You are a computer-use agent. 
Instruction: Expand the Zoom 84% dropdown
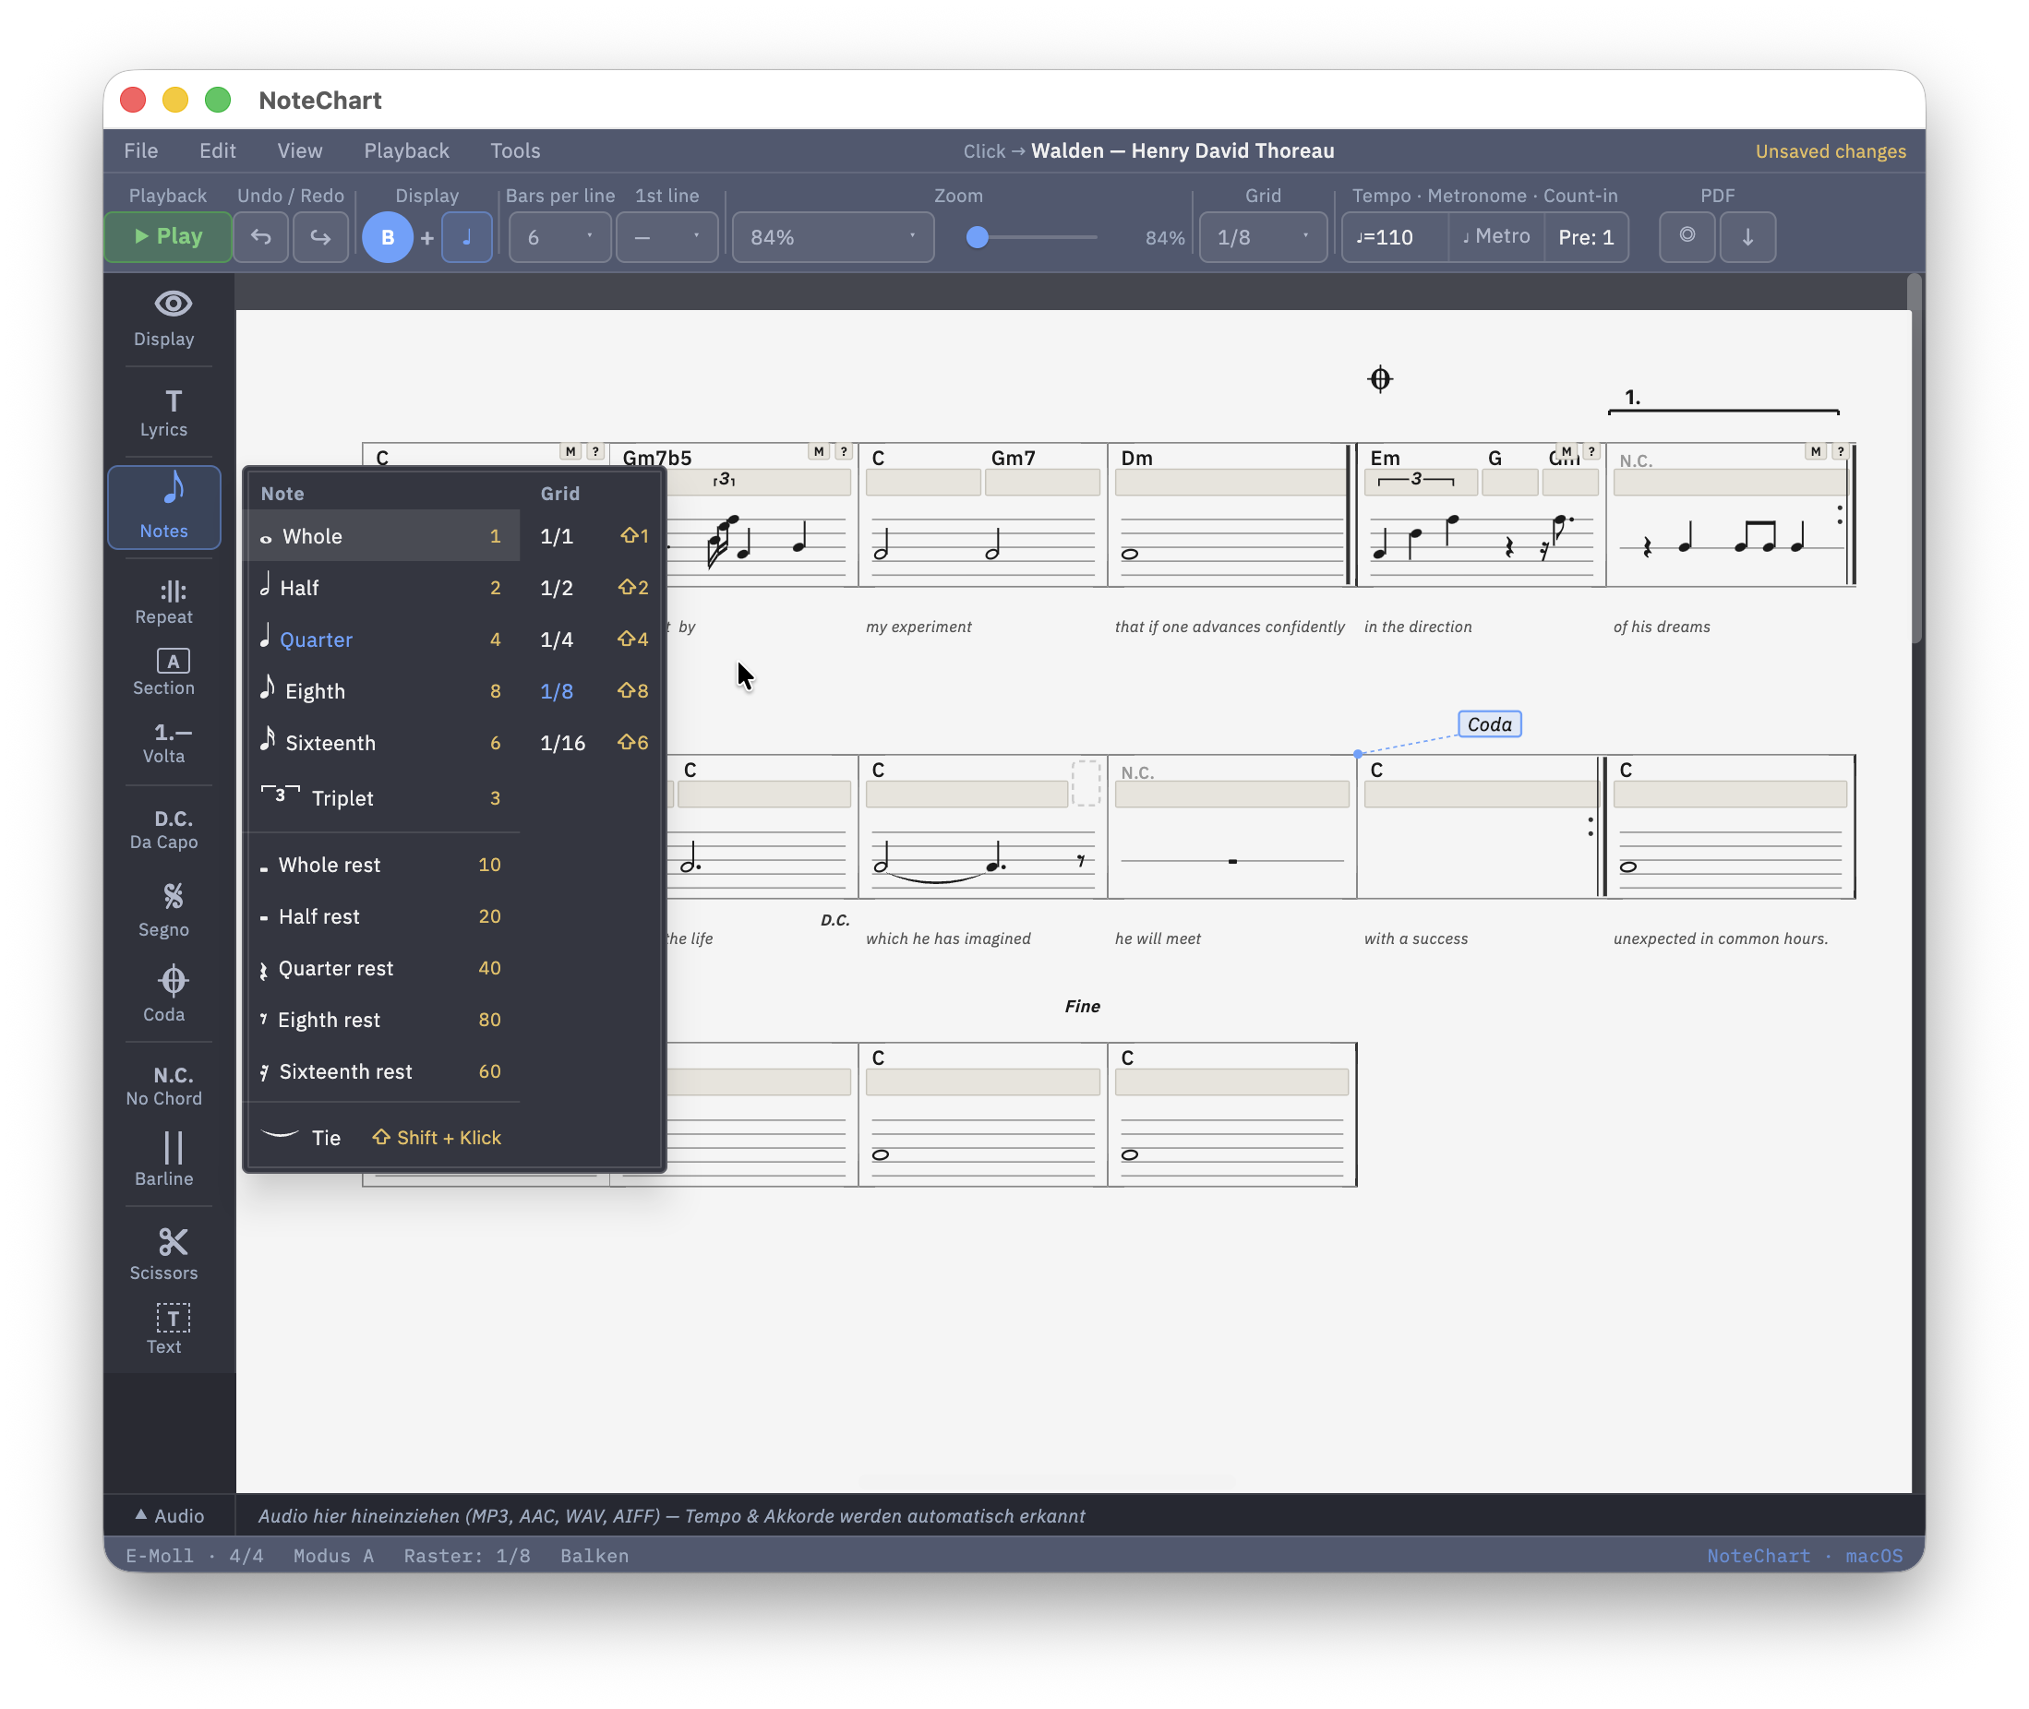tap(833, 237)
